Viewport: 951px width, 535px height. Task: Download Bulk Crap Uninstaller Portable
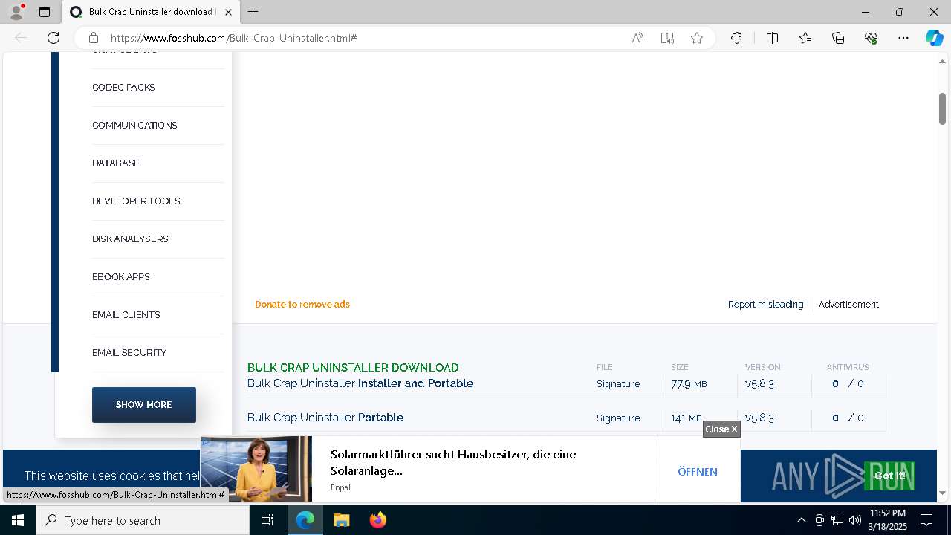[x=325, y=418]
